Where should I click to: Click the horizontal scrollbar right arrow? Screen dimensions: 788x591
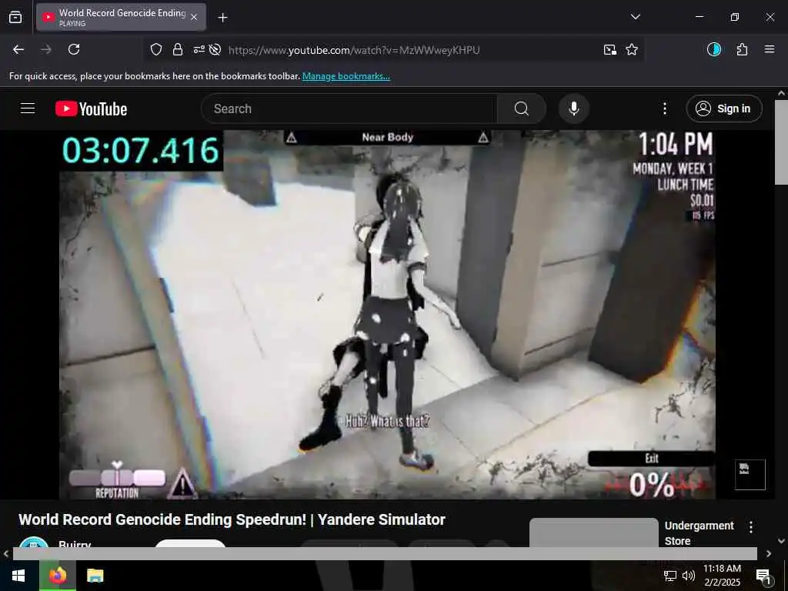click(769, 554)
